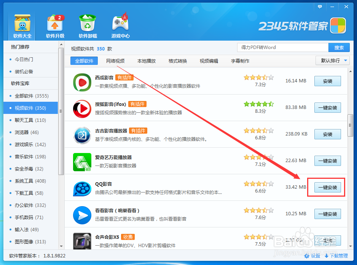Click the 搜索 search button

click(339, 47)
